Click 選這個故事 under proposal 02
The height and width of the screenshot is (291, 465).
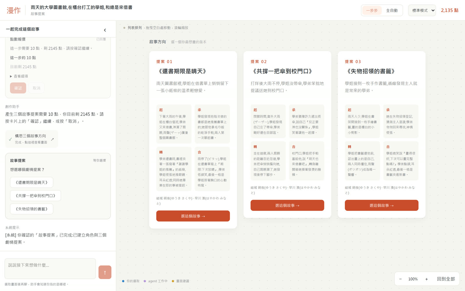pyautogui.click(x=287, y=205)
